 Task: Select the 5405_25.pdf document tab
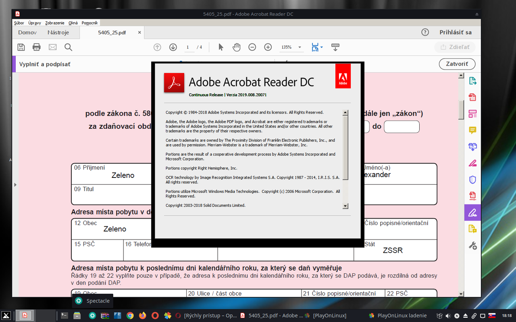(112, 33)
